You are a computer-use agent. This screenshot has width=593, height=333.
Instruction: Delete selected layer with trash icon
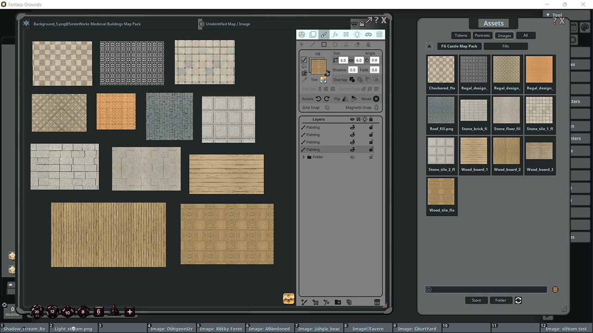pos(377,302)
